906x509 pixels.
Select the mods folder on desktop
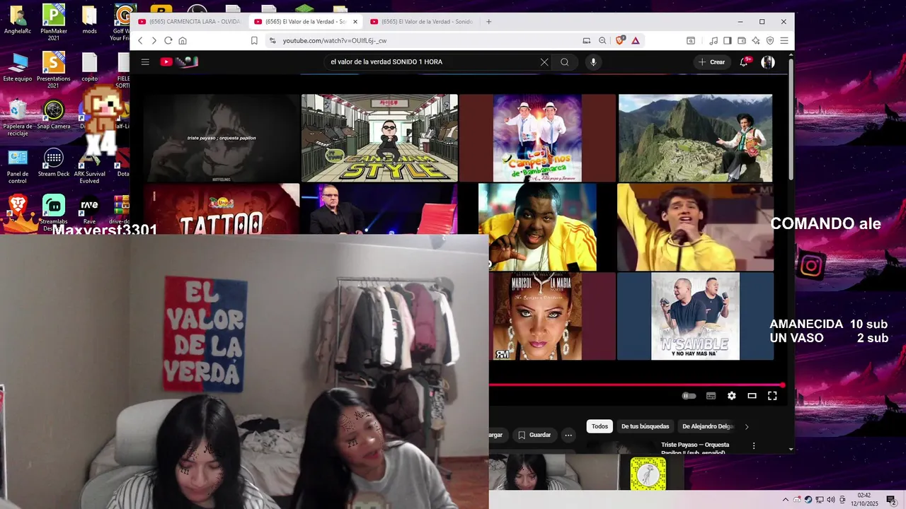[89, 20]
